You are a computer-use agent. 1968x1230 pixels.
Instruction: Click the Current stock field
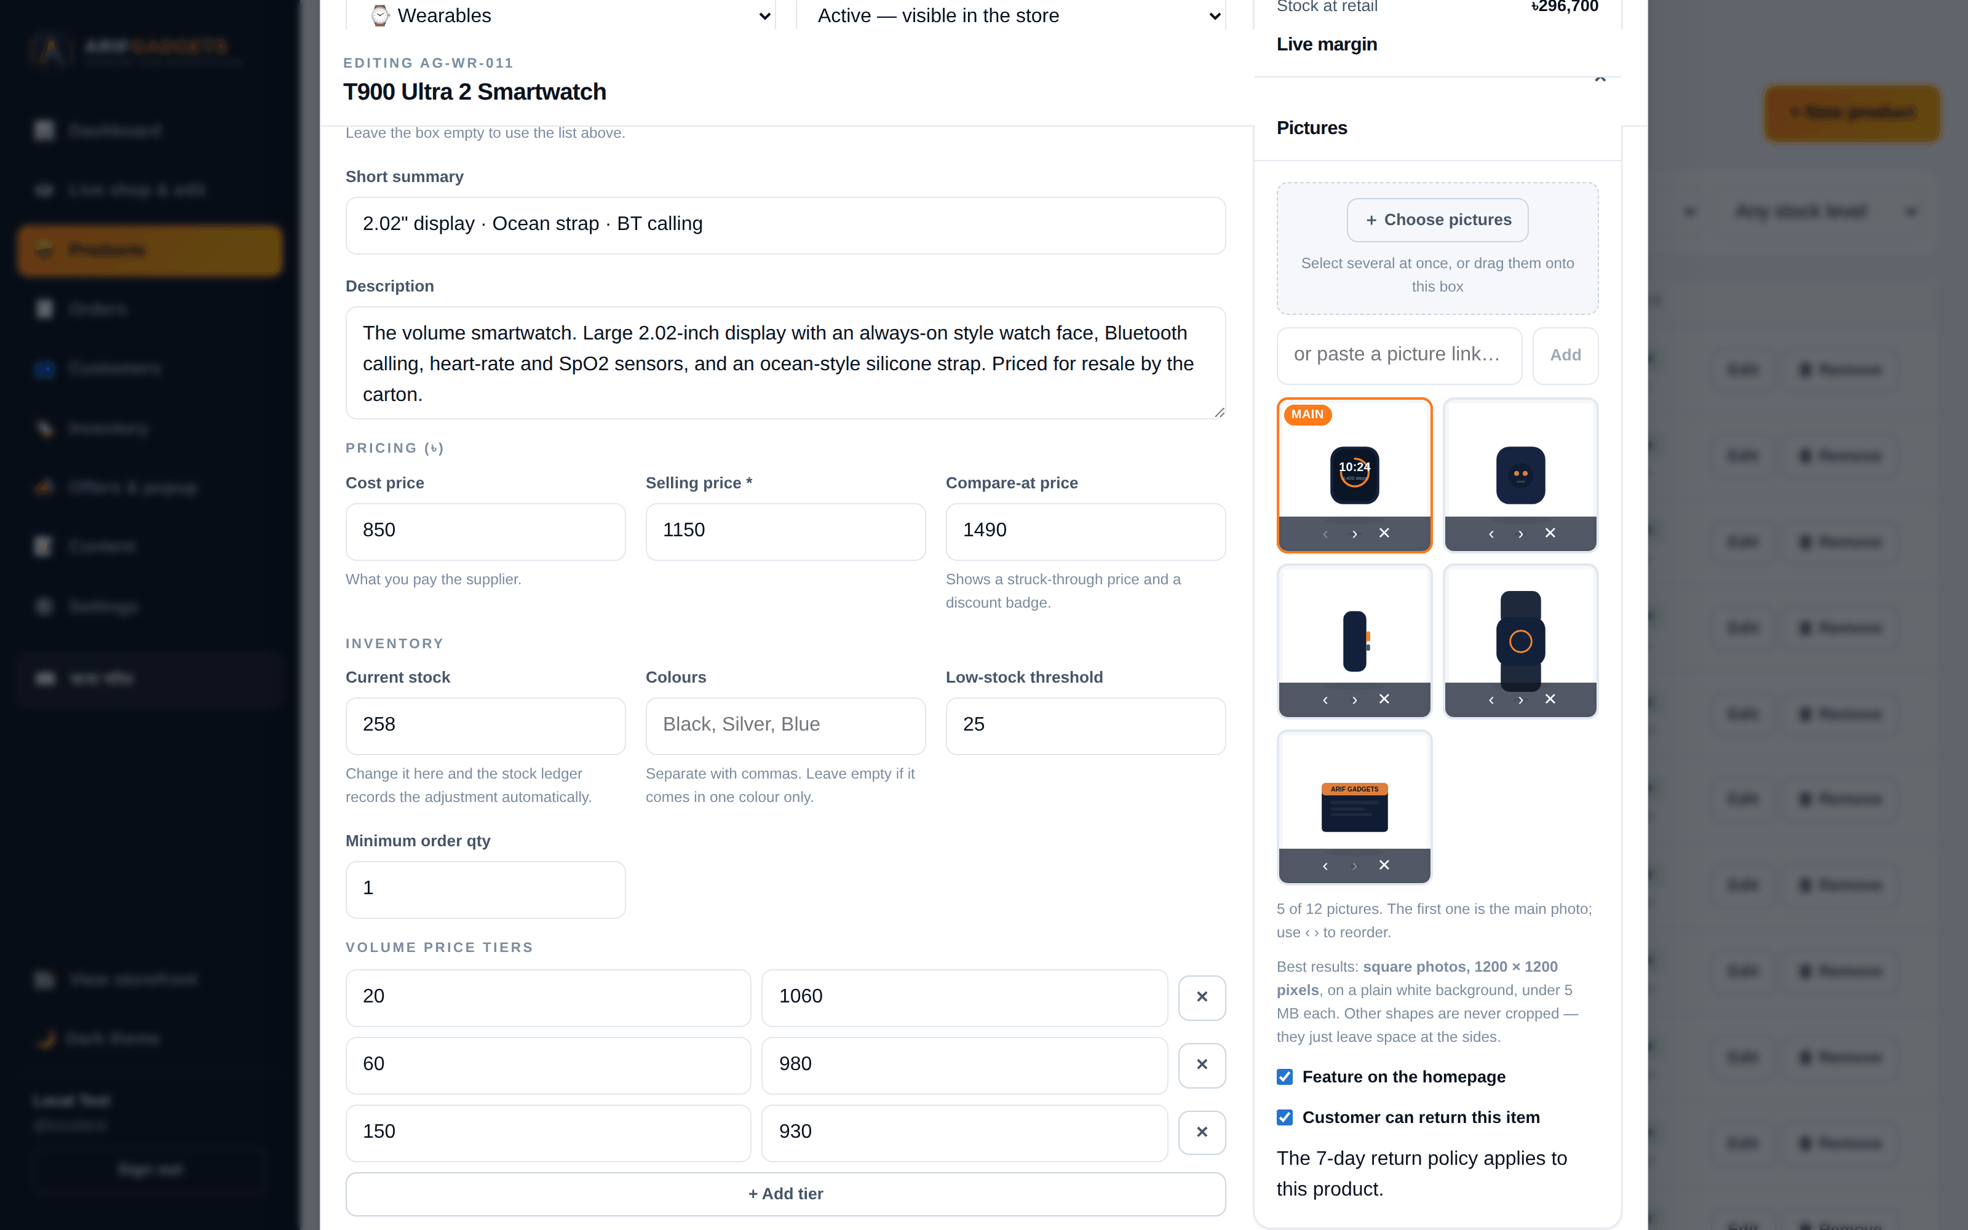coord(485,726)
